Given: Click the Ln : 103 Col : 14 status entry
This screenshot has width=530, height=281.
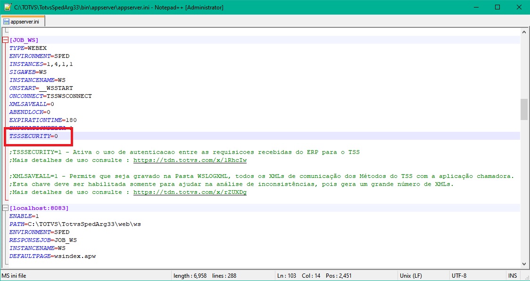Looking at the screenshot, I should click(298, 276).
